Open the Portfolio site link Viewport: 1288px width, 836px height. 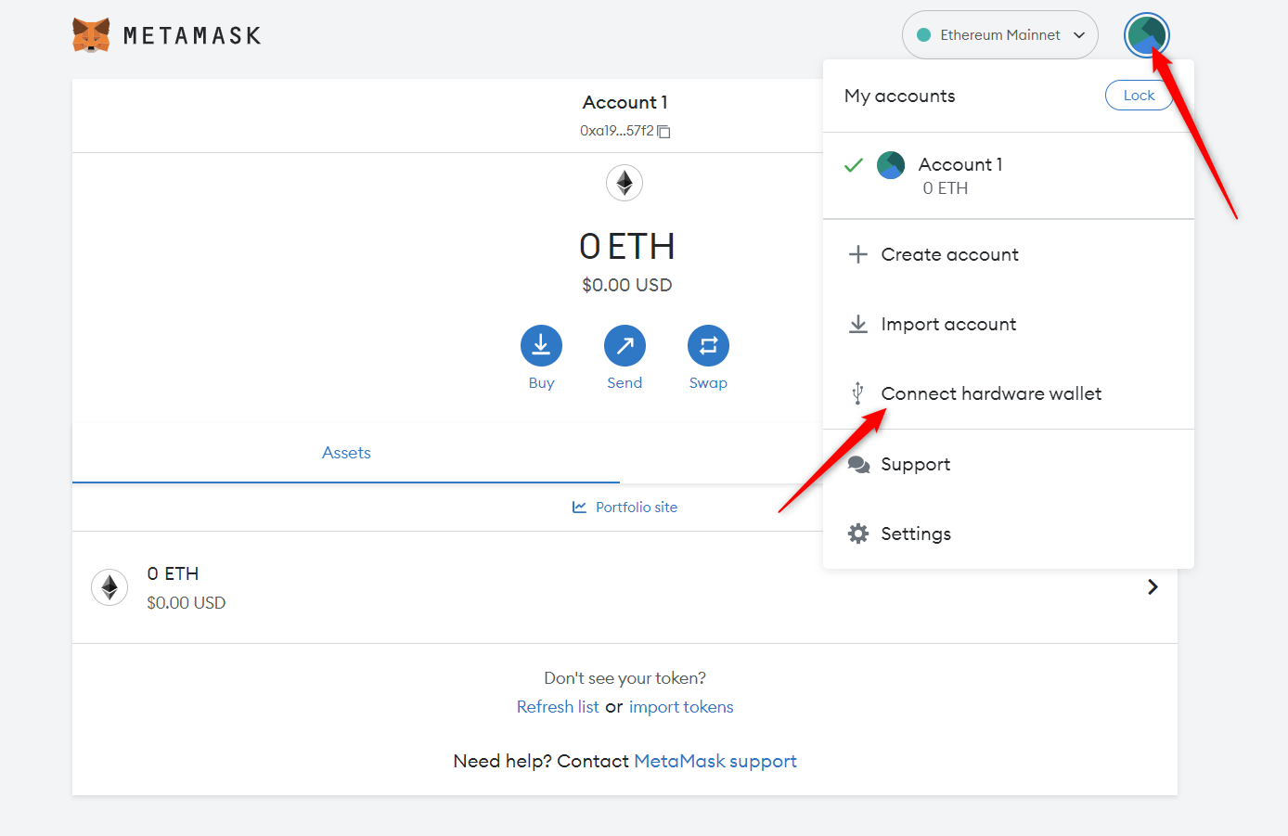[636, 508]
